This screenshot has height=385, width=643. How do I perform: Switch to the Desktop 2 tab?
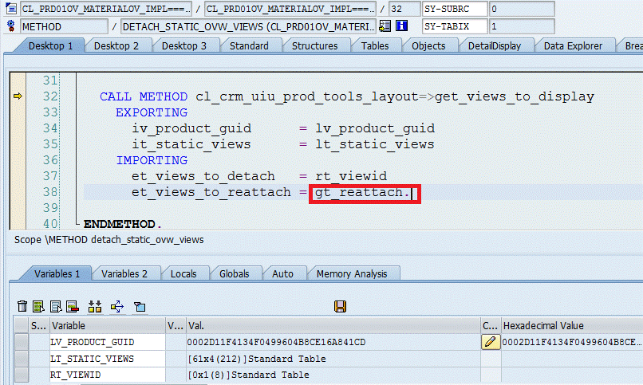[x=116, y=46]
